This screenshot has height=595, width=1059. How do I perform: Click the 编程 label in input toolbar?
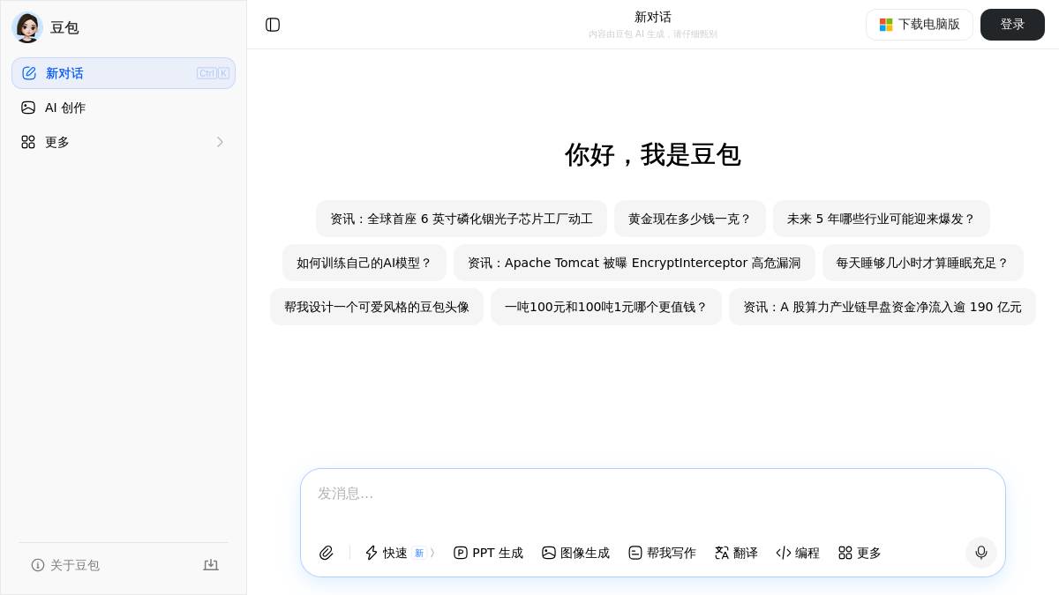(x=807, y=553)
